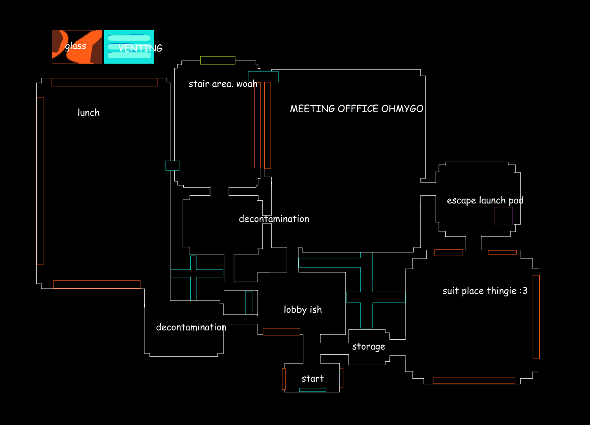Click the orange glass legend swatch

[77, 47]
